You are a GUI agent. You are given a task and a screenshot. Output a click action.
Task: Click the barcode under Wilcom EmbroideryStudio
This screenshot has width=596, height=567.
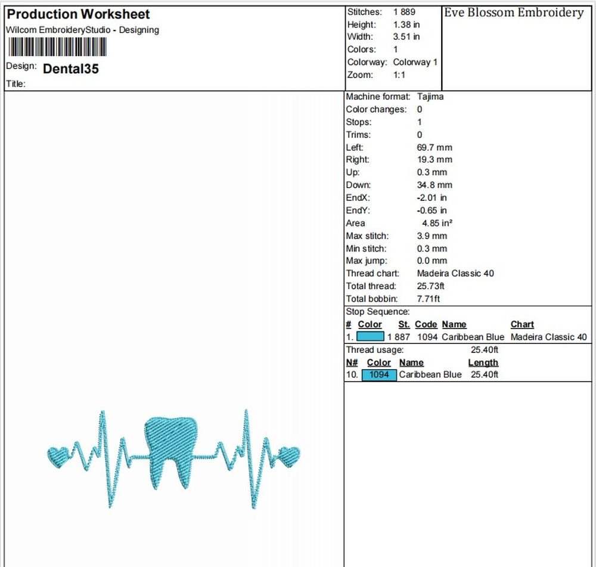pyautogui.click(x=57, y=47)
